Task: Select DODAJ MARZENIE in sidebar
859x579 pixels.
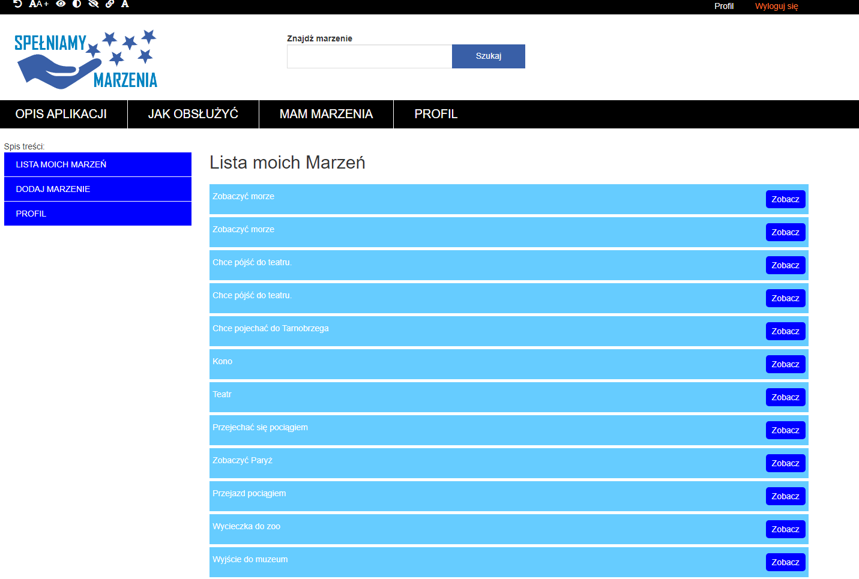Action: [x=98, y=189]
